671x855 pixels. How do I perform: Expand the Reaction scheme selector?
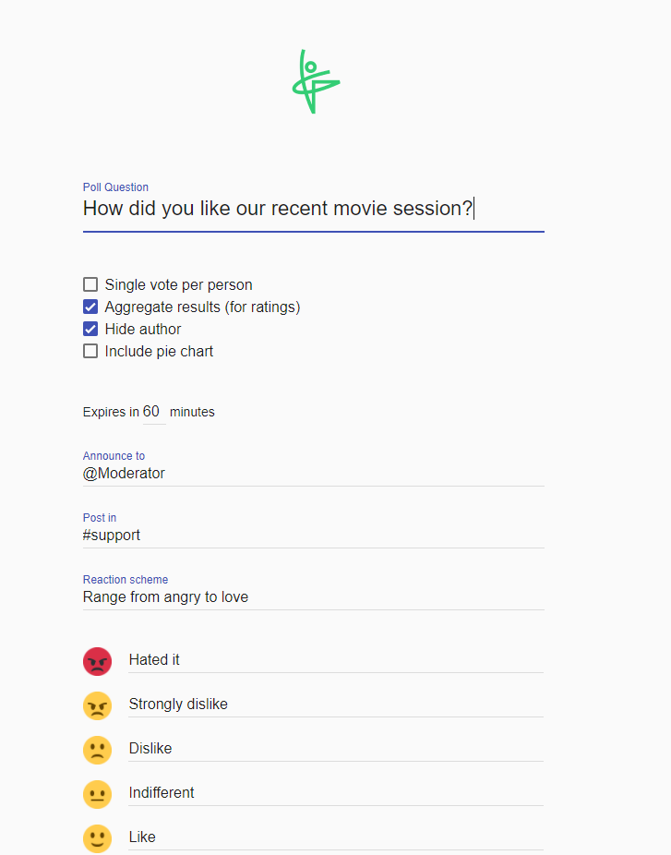pyautogui.click(x=313, y=597)
